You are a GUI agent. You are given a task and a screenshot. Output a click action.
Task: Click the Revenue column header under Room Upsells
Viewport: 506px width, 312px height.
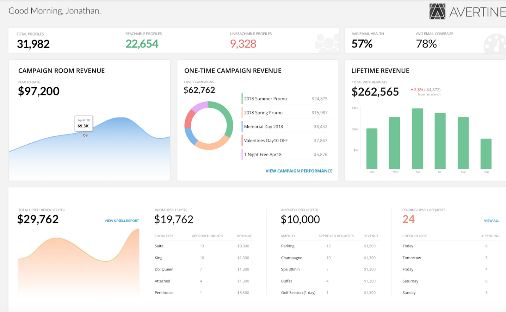(244, 236)
